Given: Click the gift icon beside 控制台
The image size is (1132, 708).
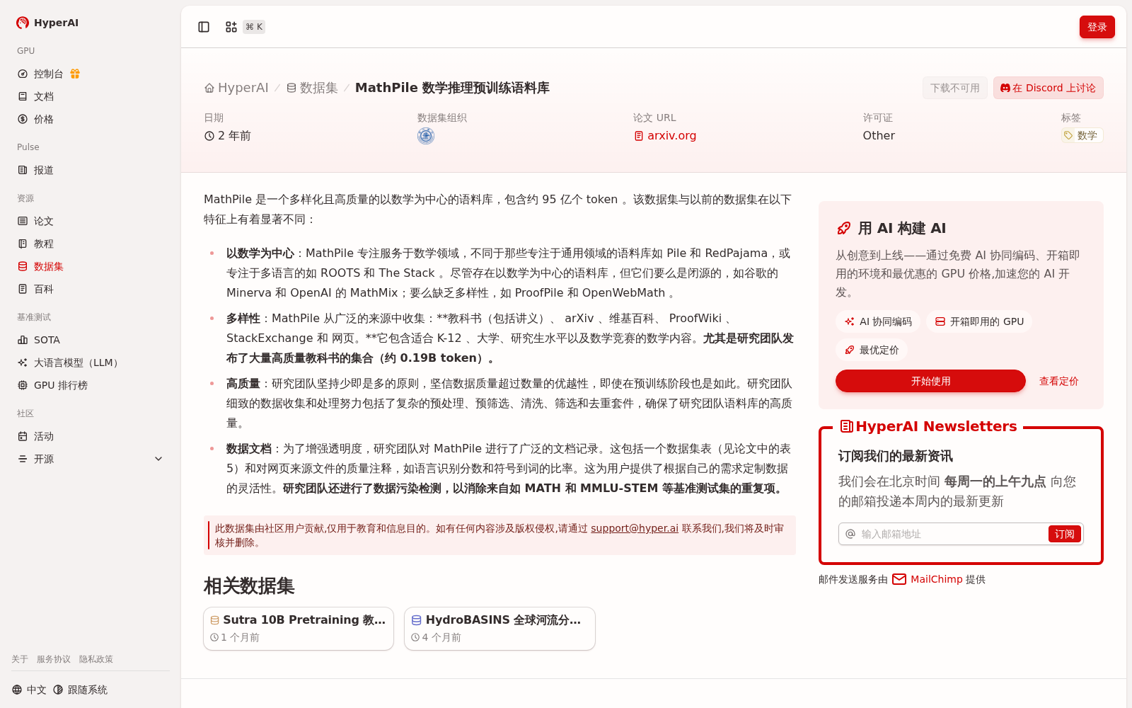Looking at the screenshot, I should (75, 74).
